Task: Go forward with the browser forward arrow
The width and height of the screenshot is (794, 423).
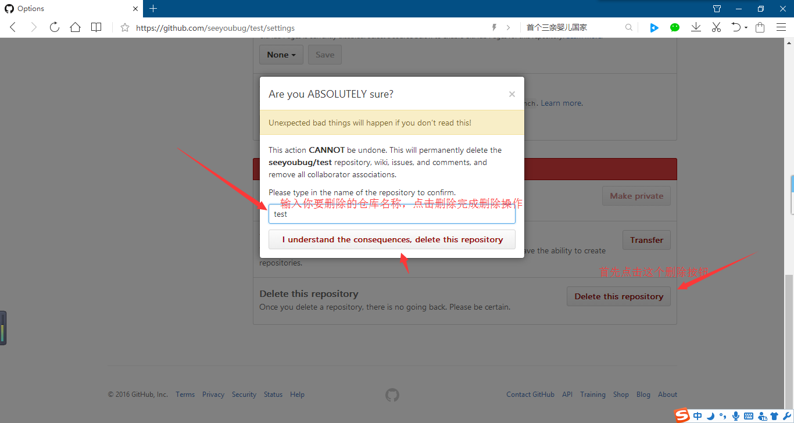Action: point(34,27)
